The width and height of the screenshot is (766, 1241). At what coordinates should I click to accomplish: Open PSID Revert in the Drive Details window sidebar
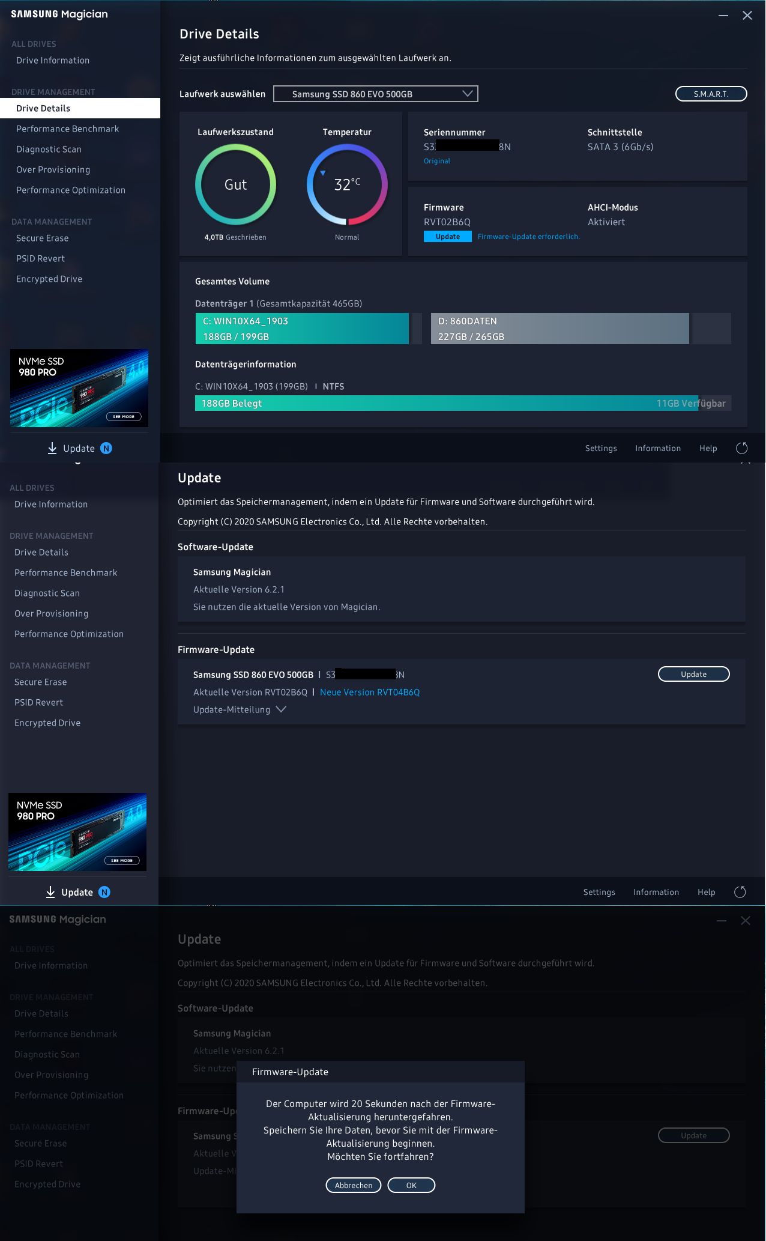coord(41,258)
